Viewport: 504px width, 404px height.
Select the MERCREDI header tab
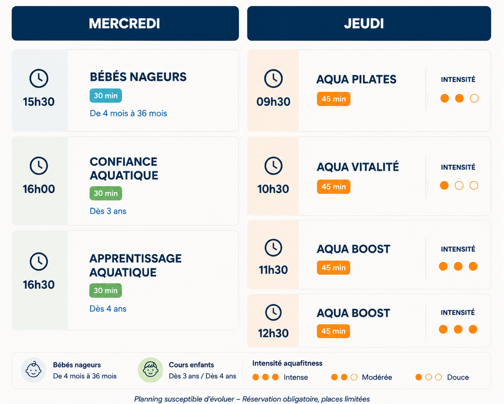click(125, 23)
